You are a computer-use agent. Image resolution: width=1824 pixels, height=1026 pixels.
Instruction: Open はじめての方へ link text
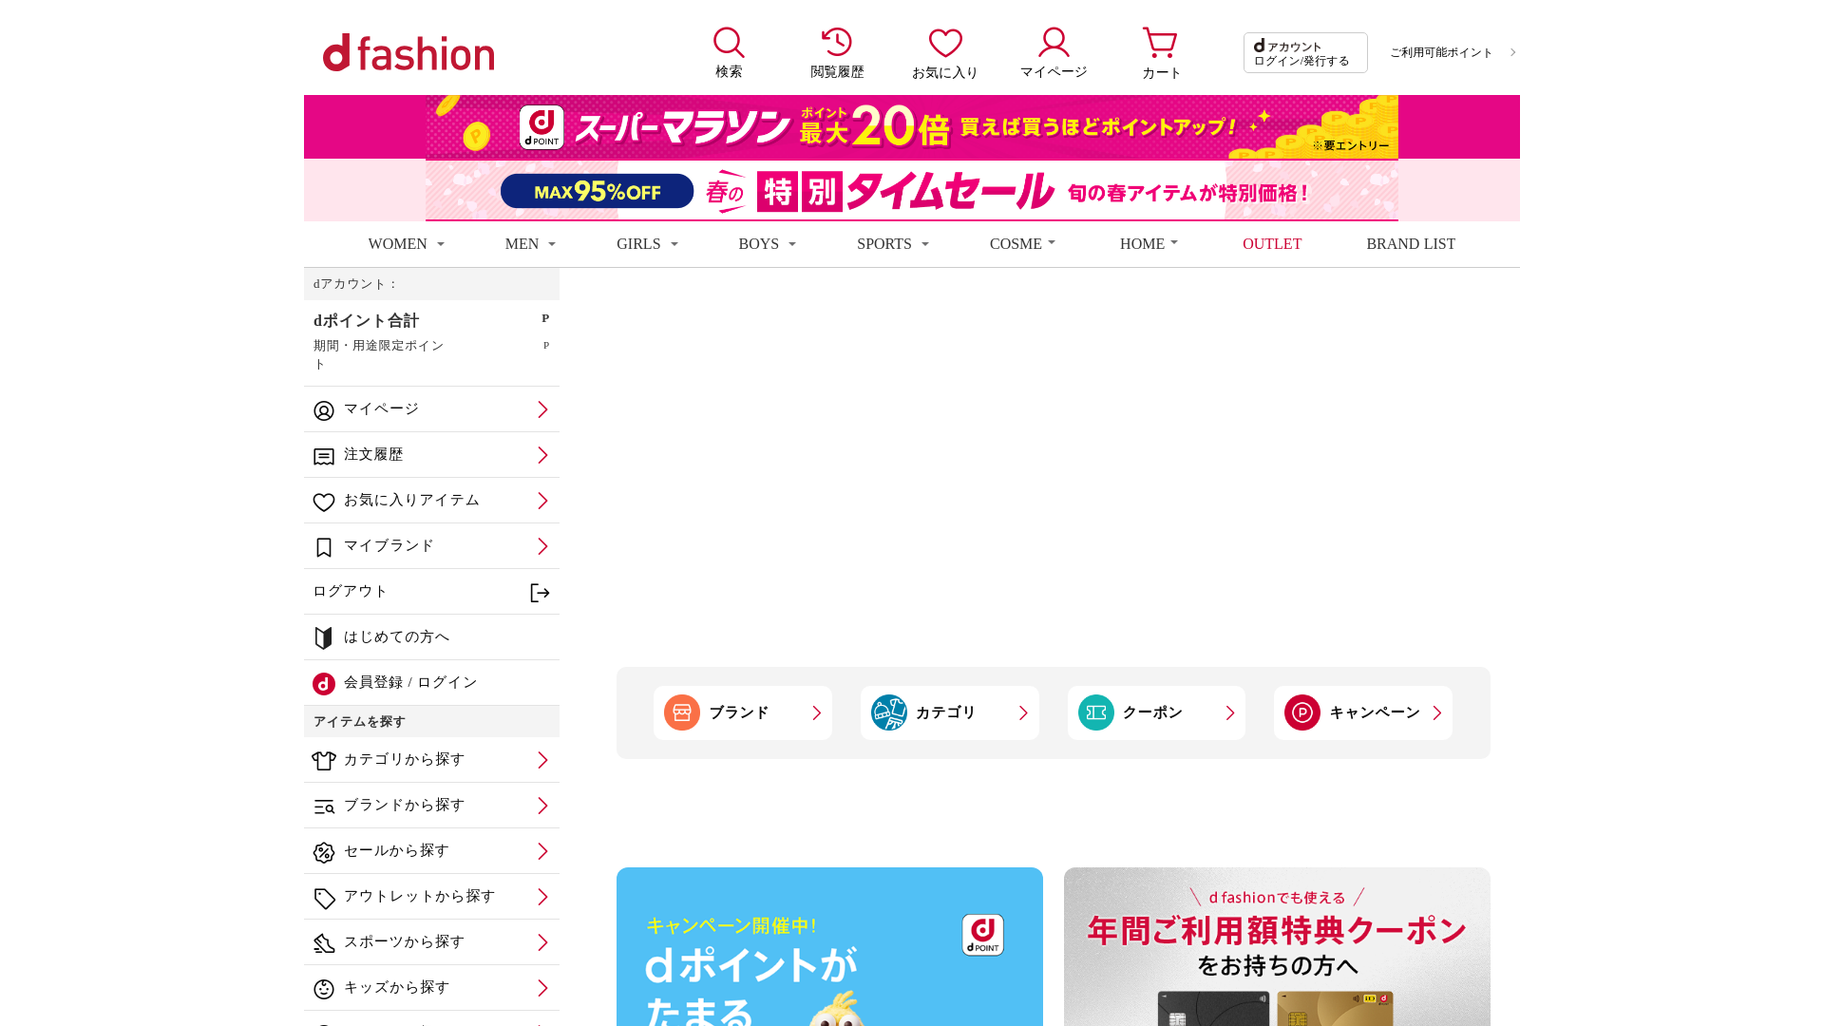click(396, 637)
